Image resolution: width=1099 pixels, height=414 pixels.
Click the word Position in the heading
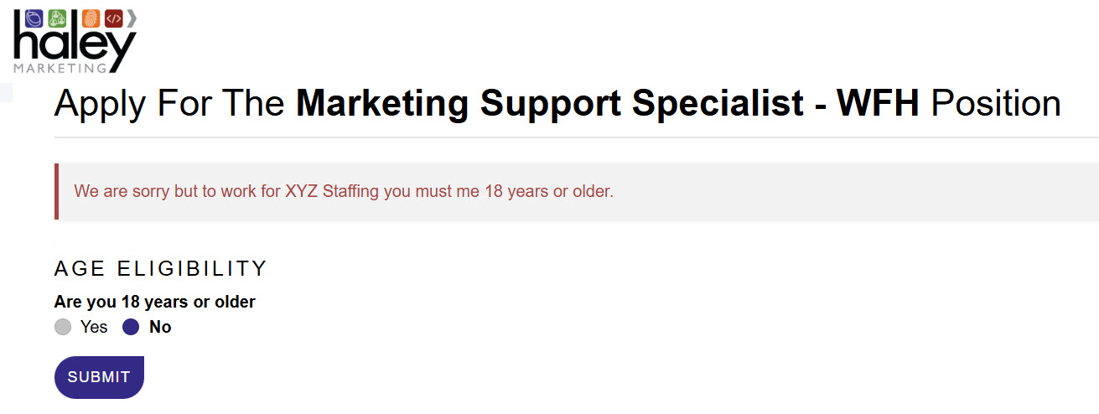click(996, 103)
